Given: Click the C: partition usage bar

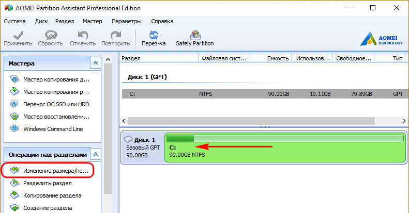Looking at the screenshot, I should [285, 138].
